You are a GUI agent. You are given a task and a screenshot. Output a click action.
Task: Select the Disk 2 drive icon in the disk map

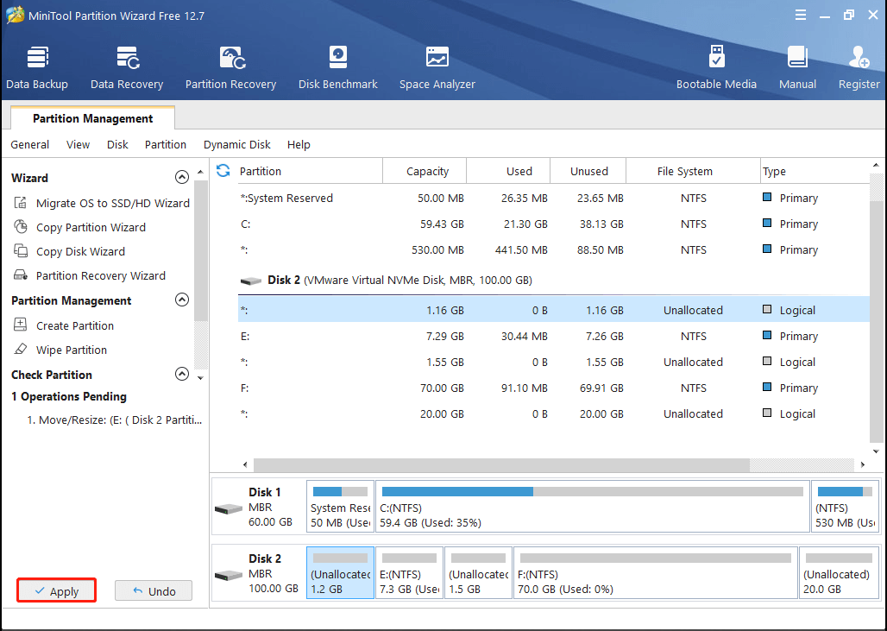click(229, 575)
